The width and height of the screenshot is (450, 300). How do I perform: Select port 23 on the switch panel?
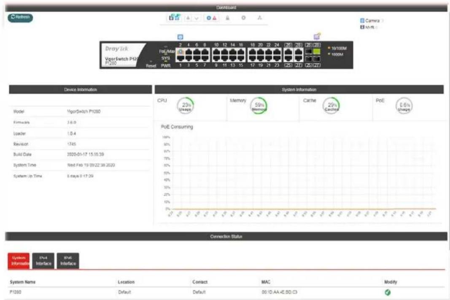pyautogui.click(x=277, y=58)
